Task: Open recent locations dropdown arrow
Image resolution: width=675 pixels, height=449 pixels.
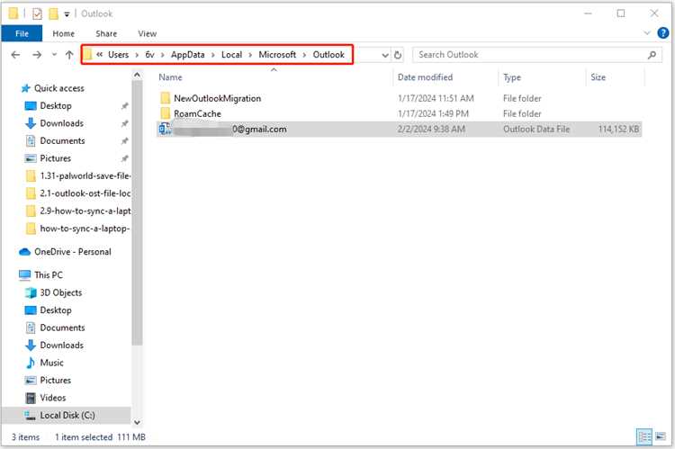Action: click(54, 55)
